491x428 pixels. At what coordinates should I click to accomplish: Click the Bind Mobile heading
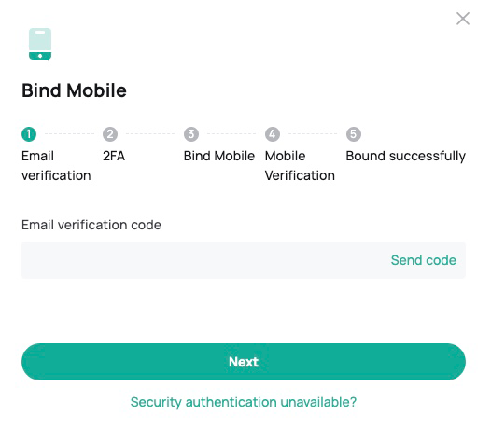[x=74, y=90]
